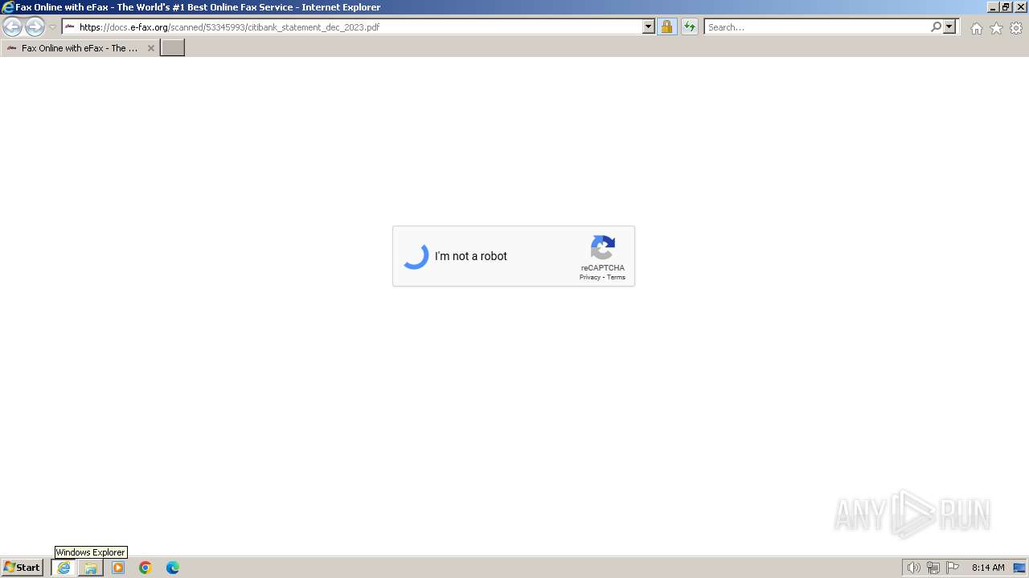This screenshot has height=578, width=1029.
Task: Click the Refresh page icon
Action: (x=689, y=26)
